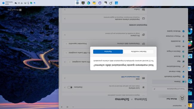Launch Microsoft Edge from the taskbar
Screen dimensions: 194x109
[89, 3]
